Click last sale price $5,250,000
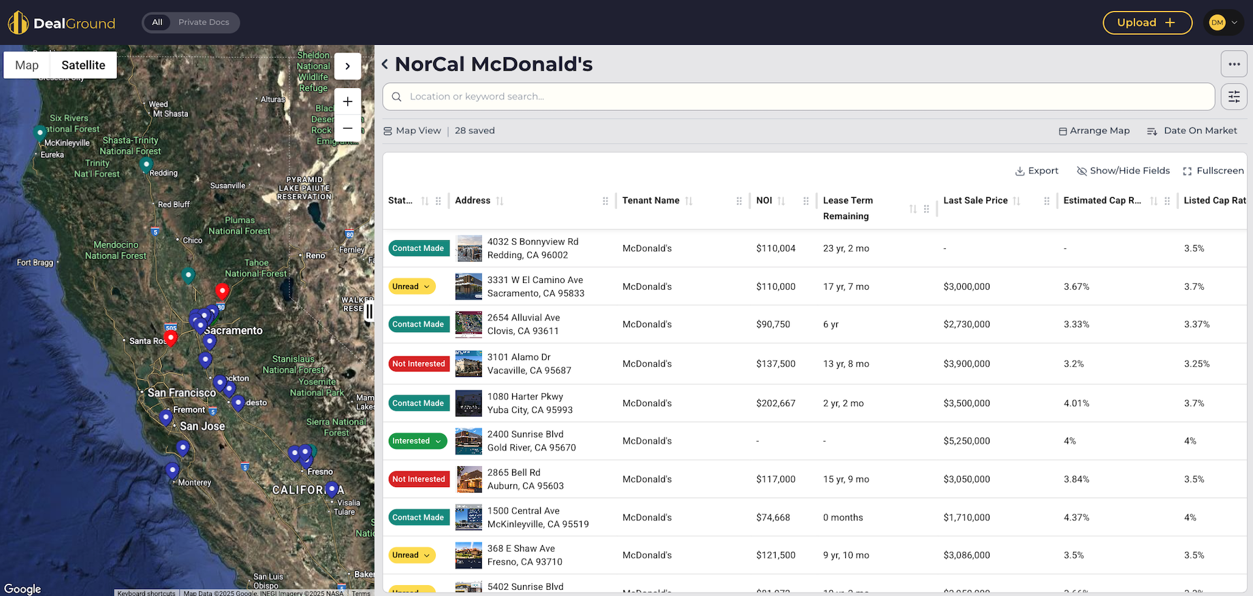This screenshot has width=1253, height=596. tap(967, 441)
